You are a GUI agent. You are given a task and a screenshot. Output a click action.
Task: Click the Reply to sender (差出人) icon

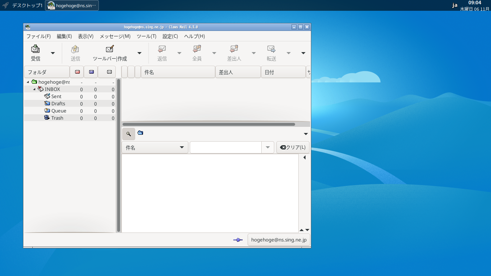point(234,49)
